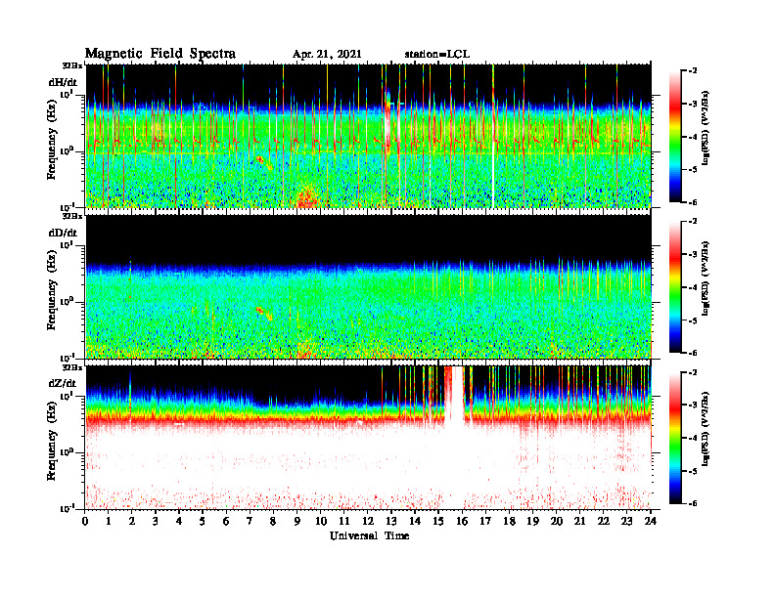Click hour "21" on the Universal Time axis

[x=579, y=522]
